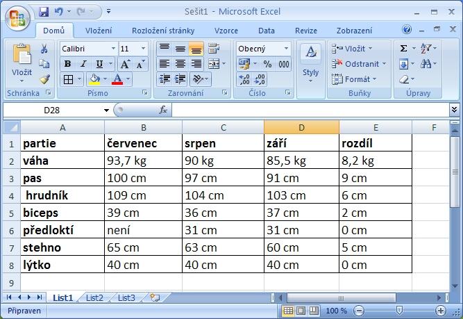Switch to the Vzorce ribbon tab
The width and height of the screenshot is (463, 319).
coord(226,31)
